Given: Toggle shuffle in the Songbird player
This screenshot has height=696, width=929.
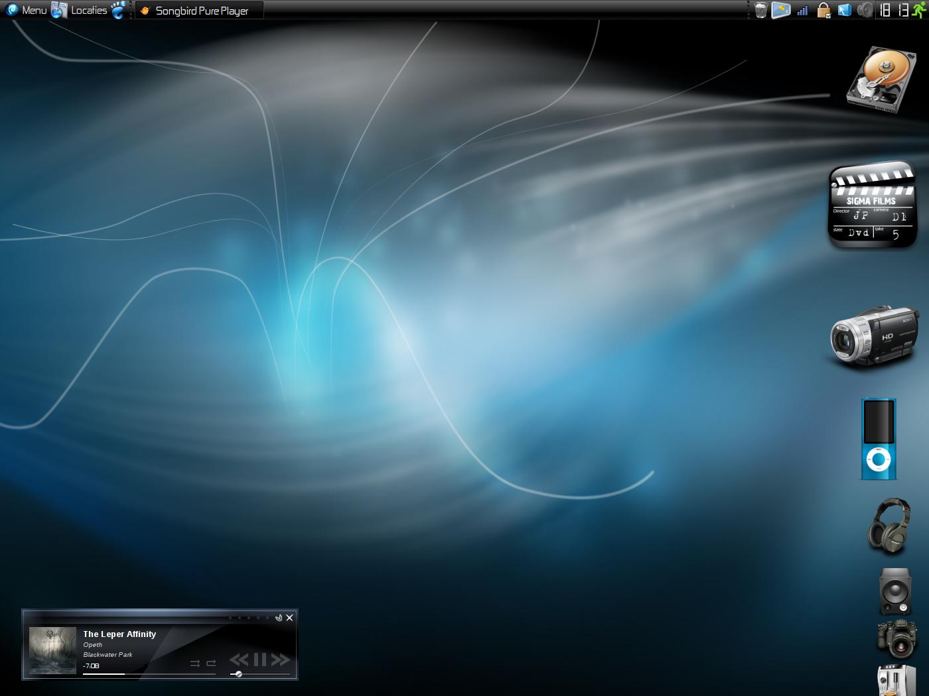Looking at the screenshot, I should tap(194, 663).
